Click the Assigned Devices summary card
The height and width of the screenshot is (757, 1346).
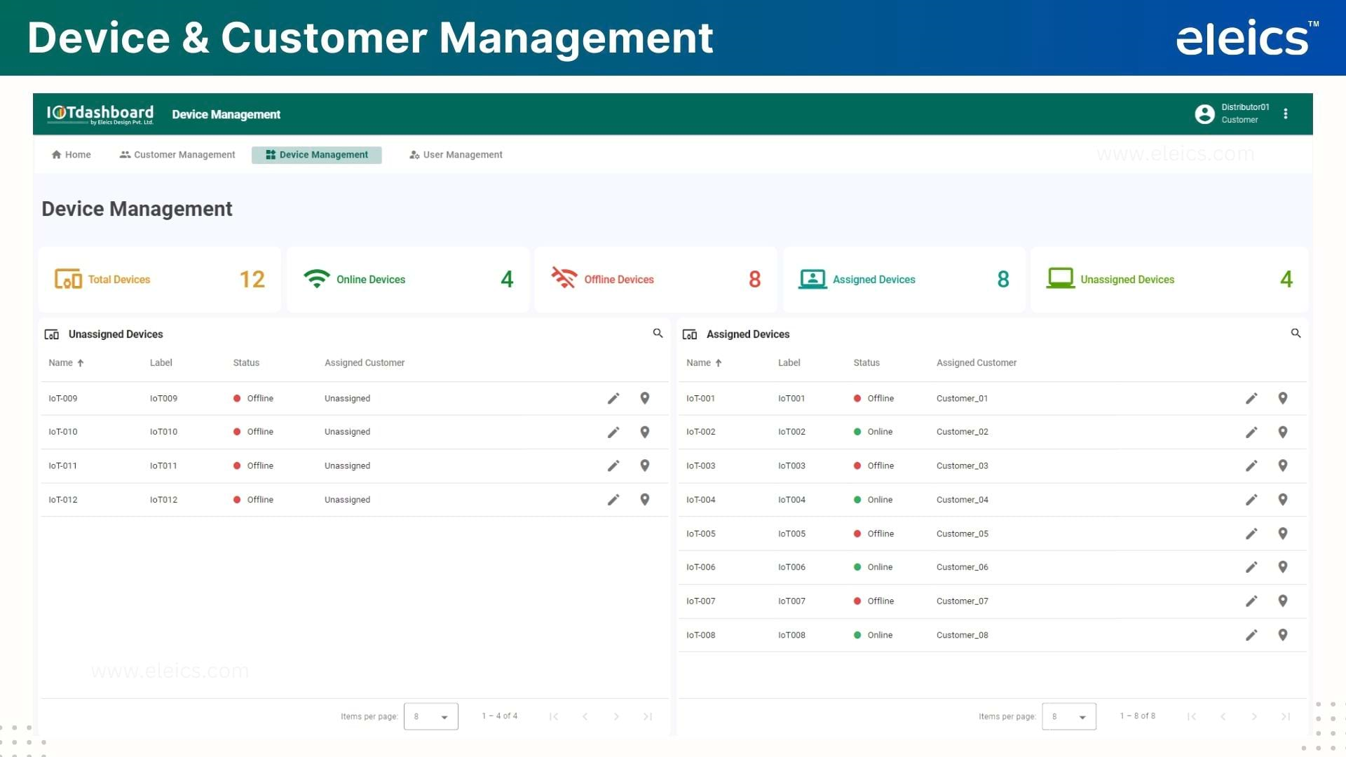pos(904,279)
